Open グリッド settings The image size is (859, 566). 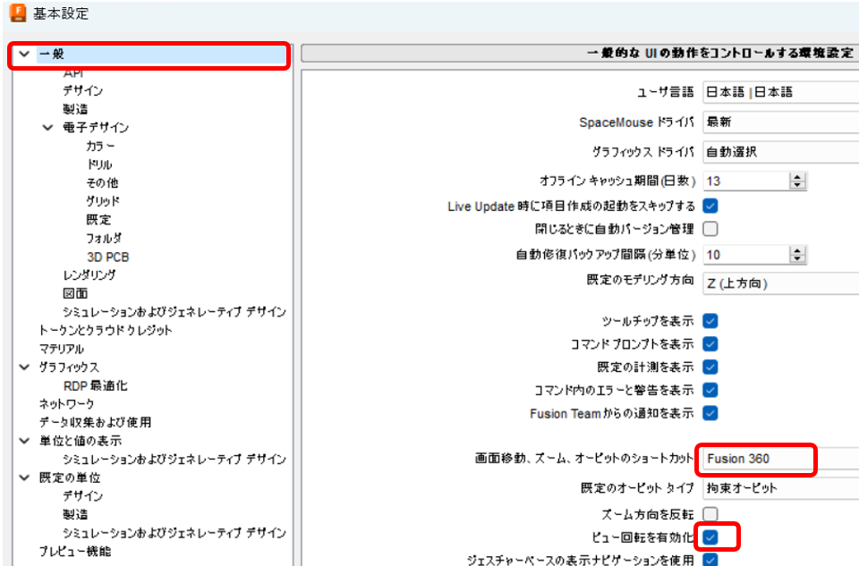pyautogui.click(x=102, y=201)
